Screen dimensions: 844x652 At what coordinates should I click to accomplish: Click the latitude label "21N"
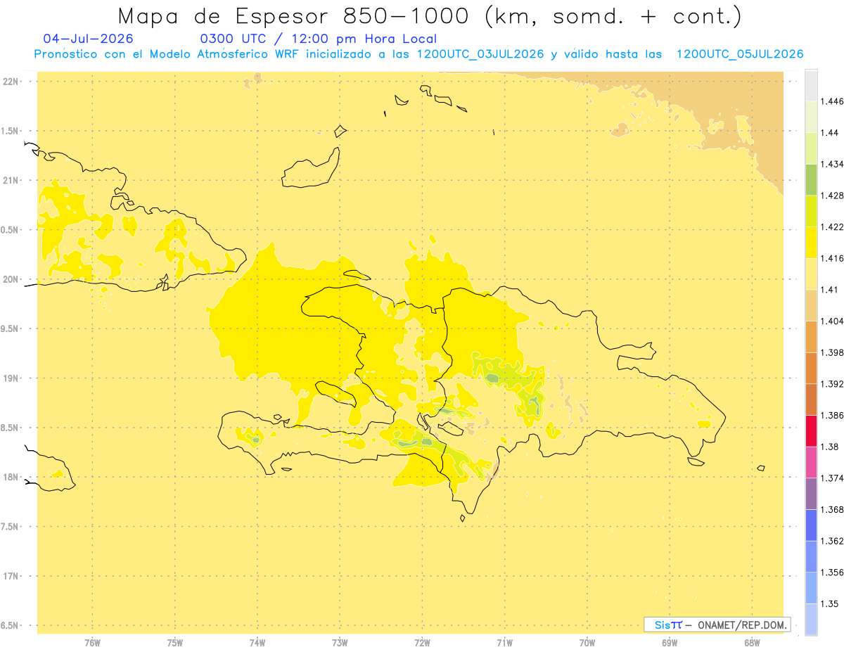point(12,181)
